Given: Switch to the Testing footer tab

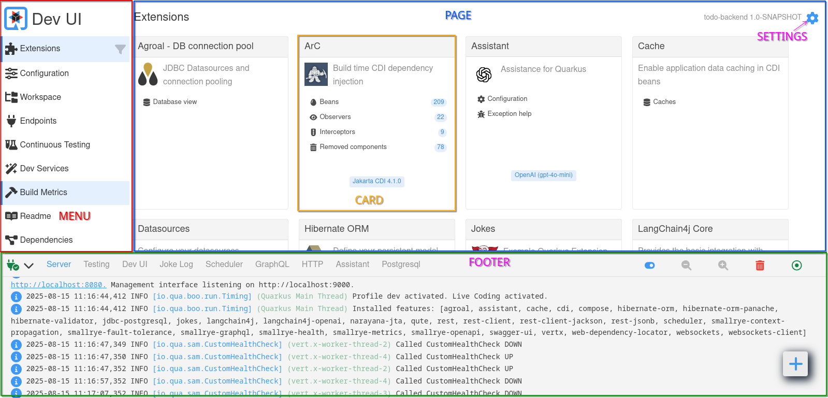Looking at the screenshot, I should click(x=97, y=264).
